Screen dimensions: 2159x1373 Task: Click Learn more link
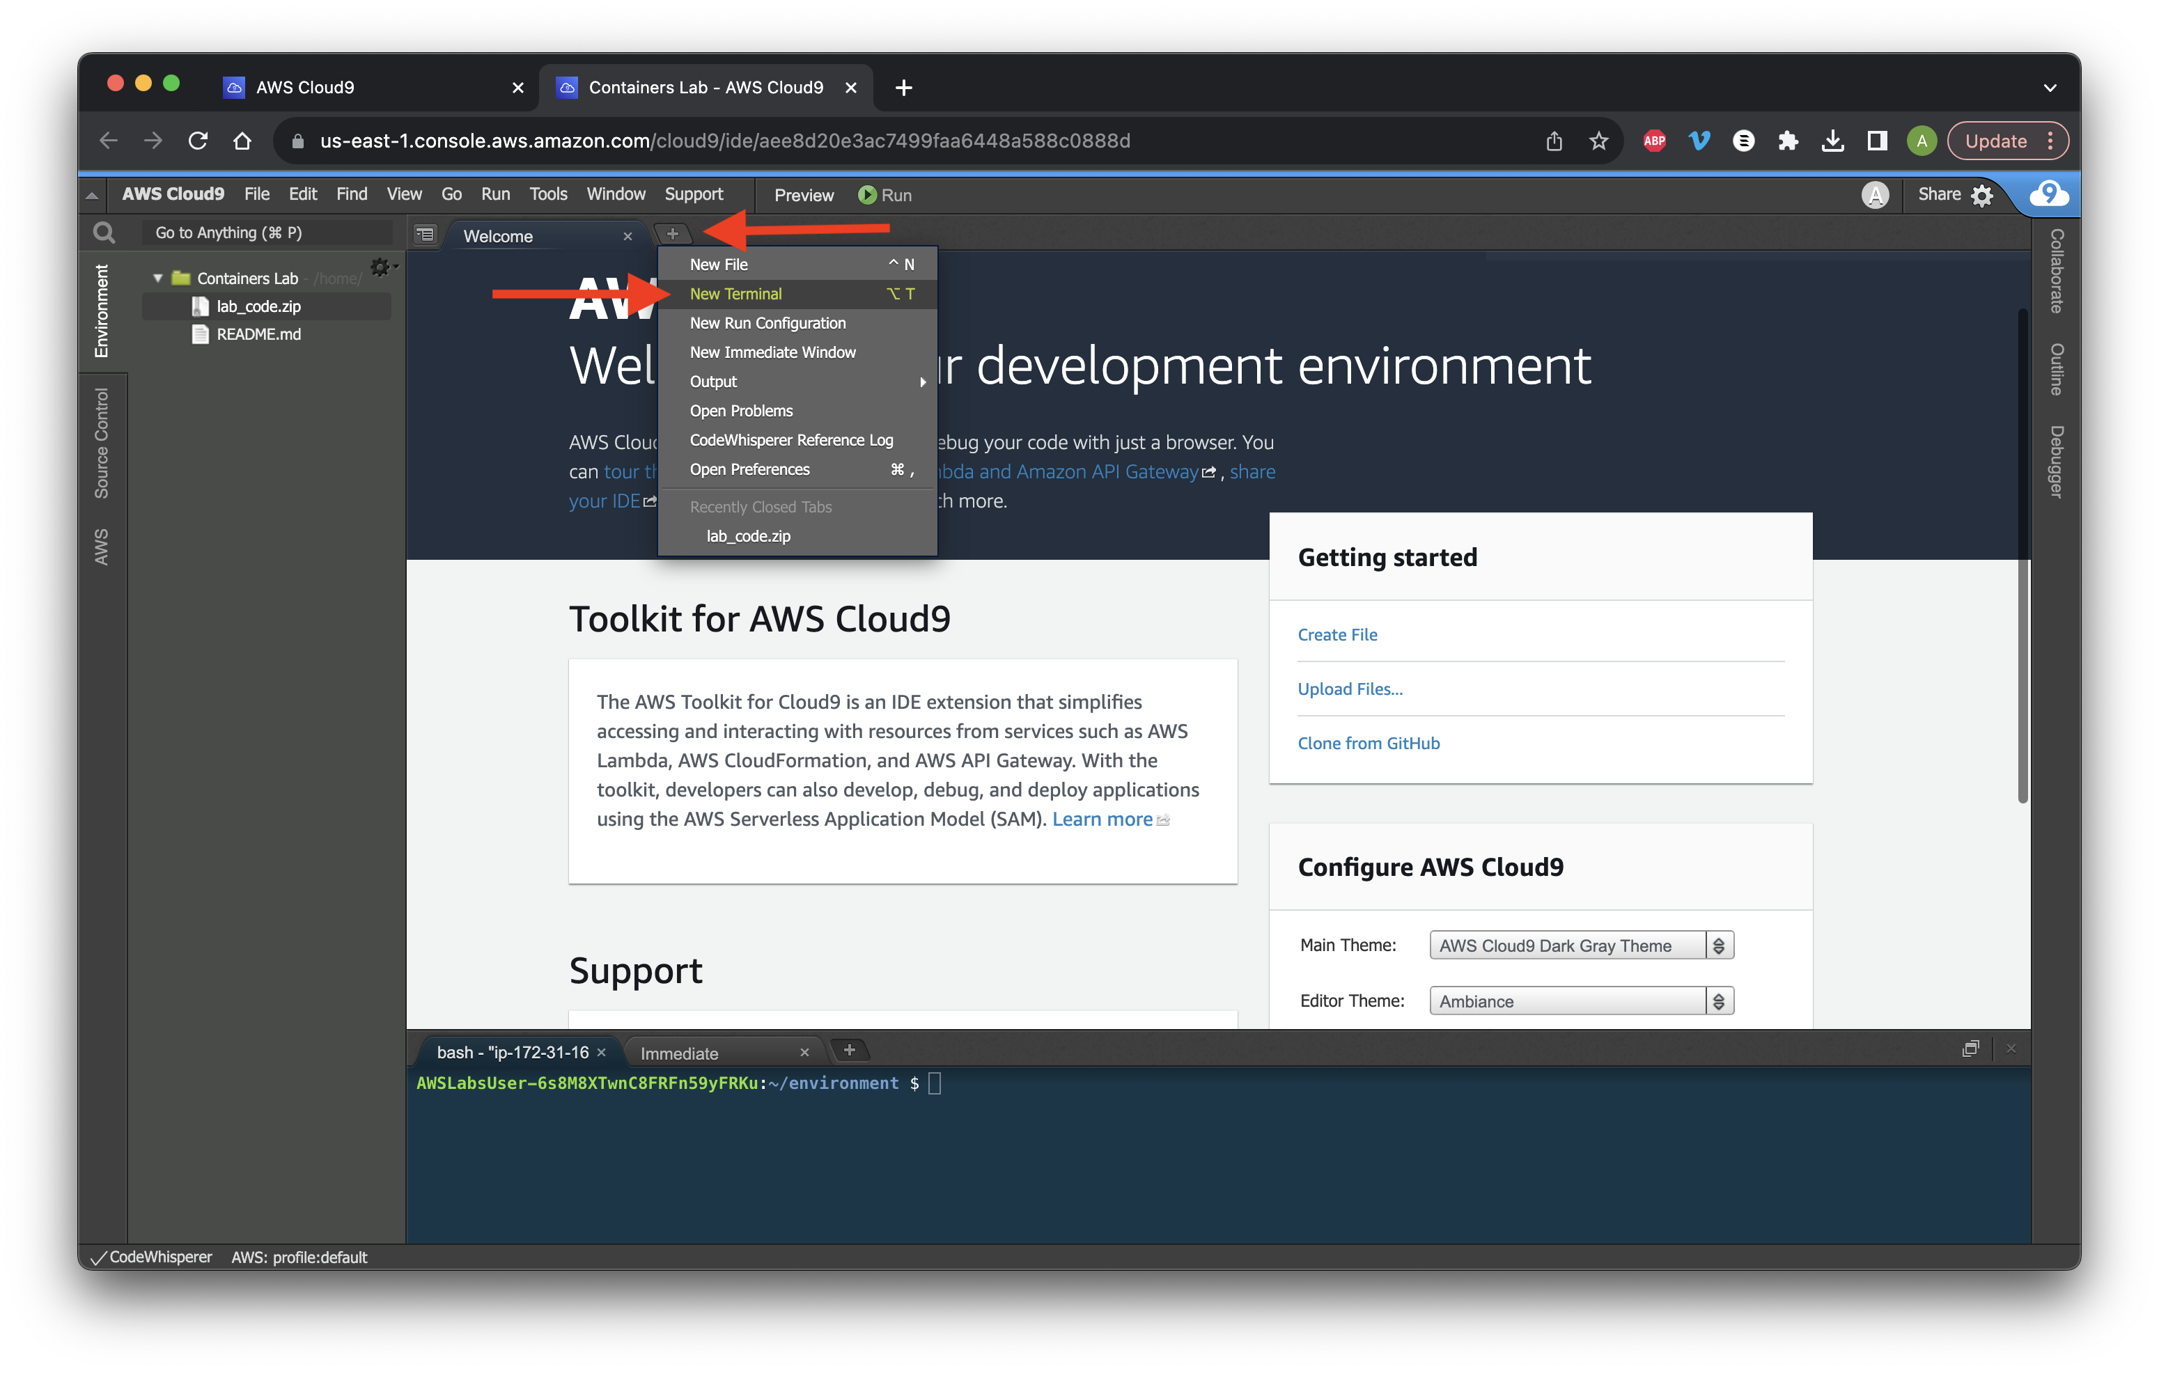point(1102,819)
